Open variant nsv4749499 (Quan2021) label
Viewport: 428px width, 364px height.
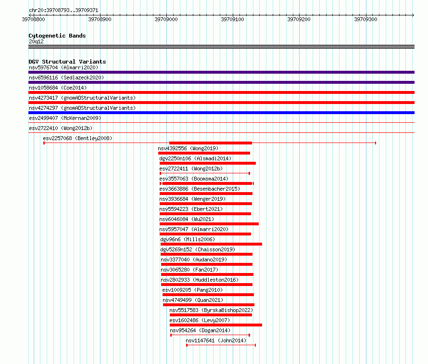193,300
